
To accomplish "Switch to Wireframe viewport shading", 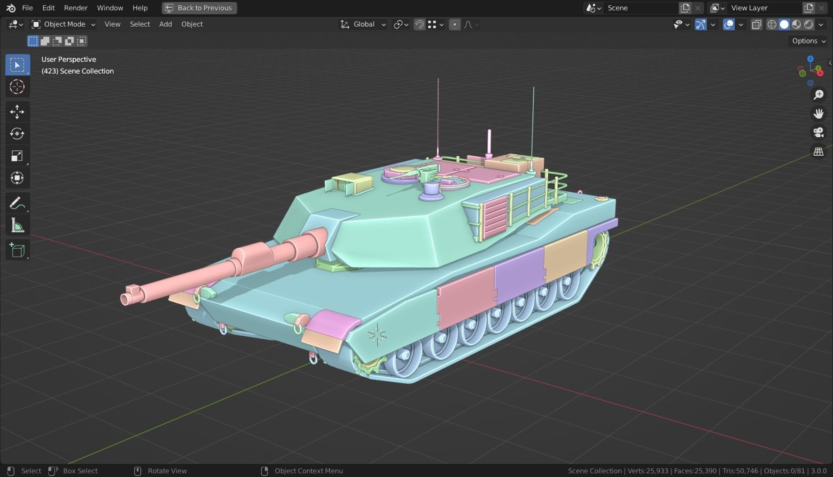I will 772,24.
